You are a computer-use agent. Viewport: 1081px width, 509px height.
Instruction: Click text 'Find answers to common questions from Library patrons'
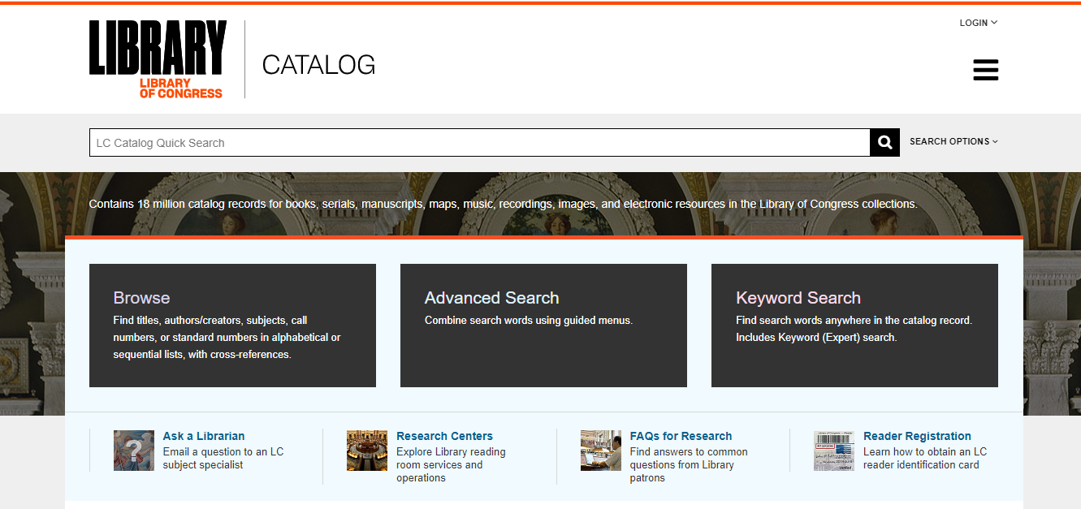tap(689, 465)
